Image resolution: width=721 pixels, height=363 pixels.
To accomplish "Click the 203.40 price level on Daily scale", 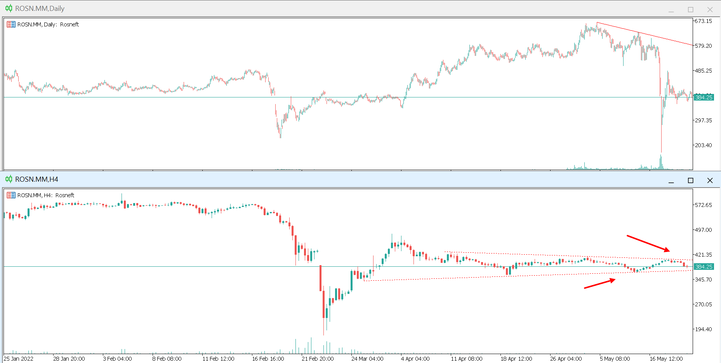I will [x=704, y=145].
